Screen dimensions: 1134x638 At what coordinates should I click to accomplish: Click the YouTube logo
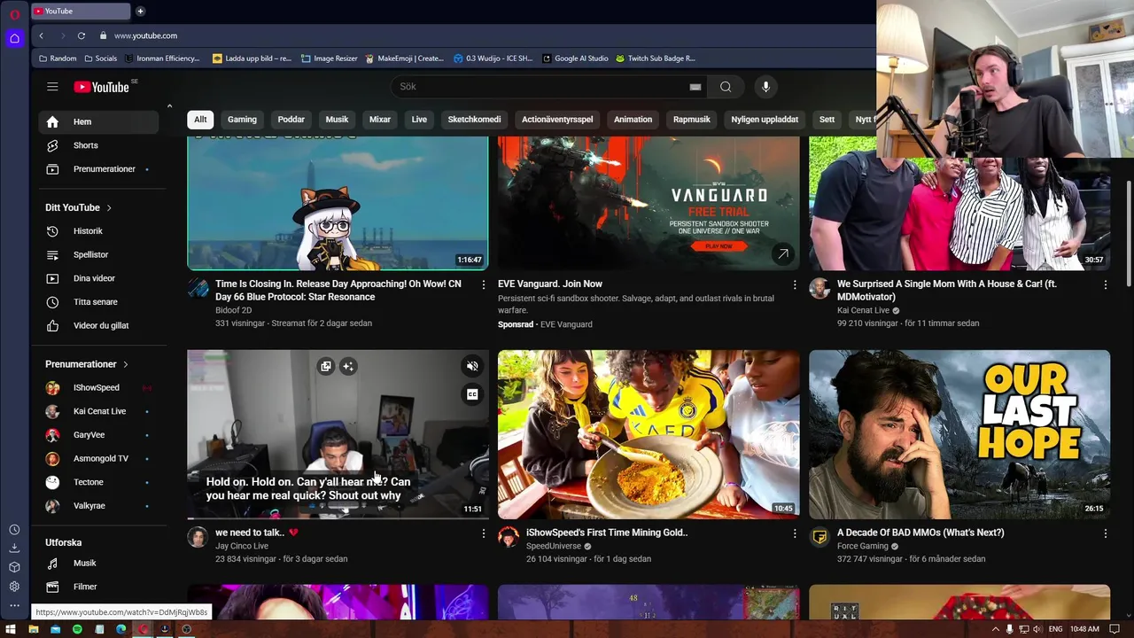click(x=101, y=87)
